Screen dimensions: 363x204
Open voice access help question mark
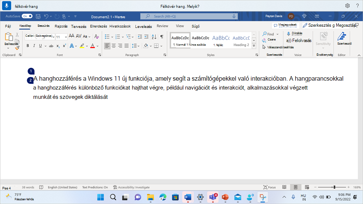357,6
